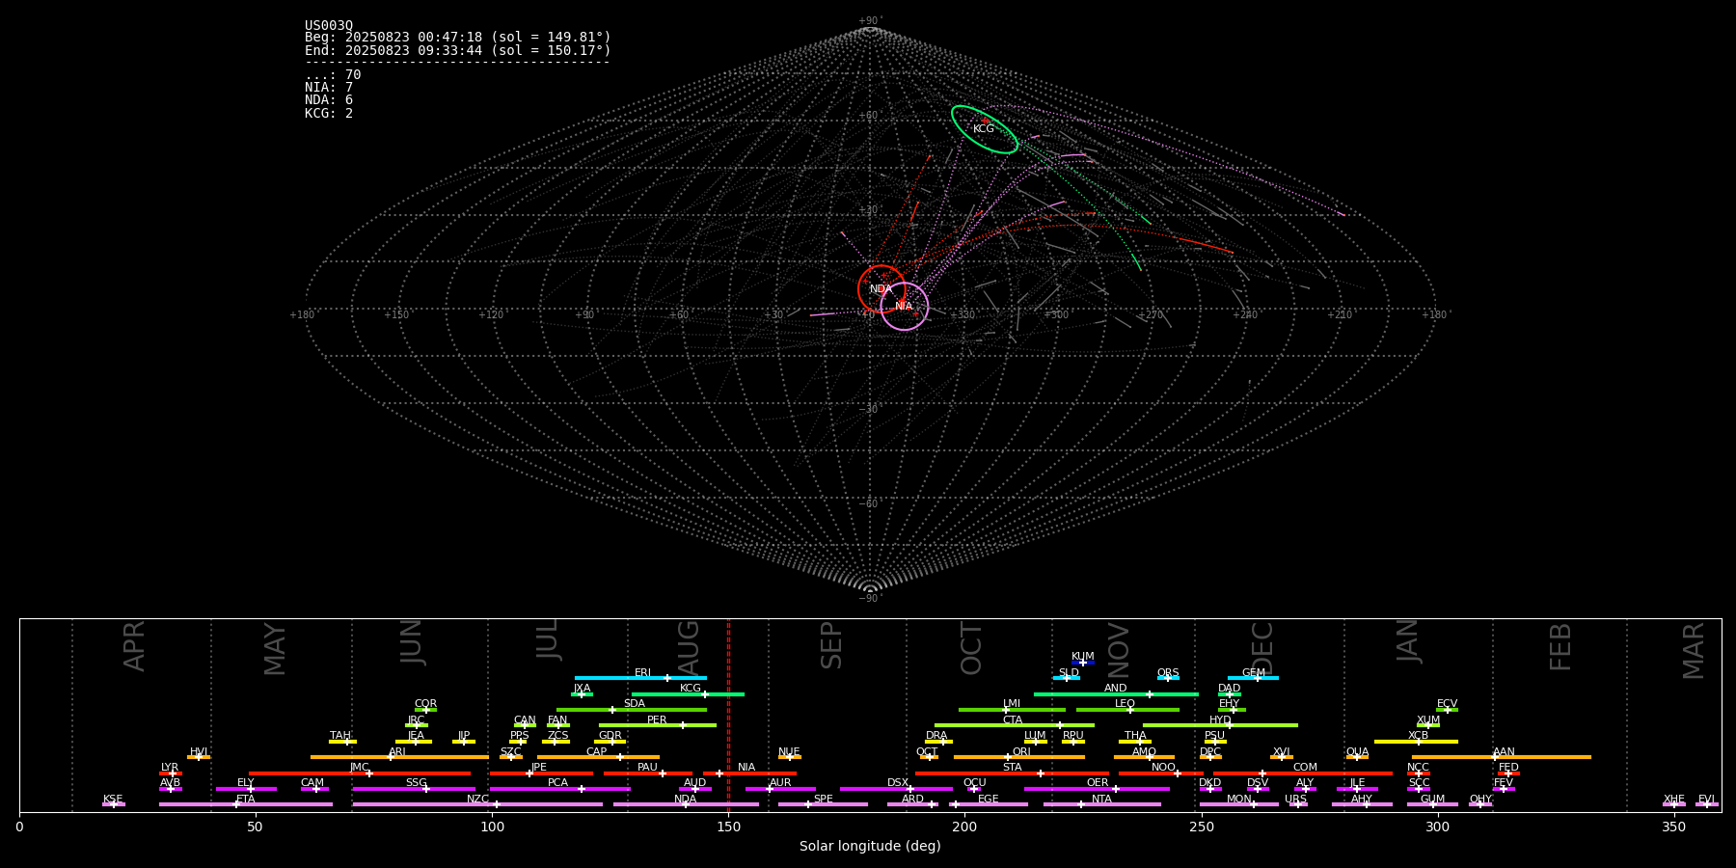Click the AND shower label in timeline
Image resolution: width=1736 pixels, height=868 pixels.
[1116, 689]
